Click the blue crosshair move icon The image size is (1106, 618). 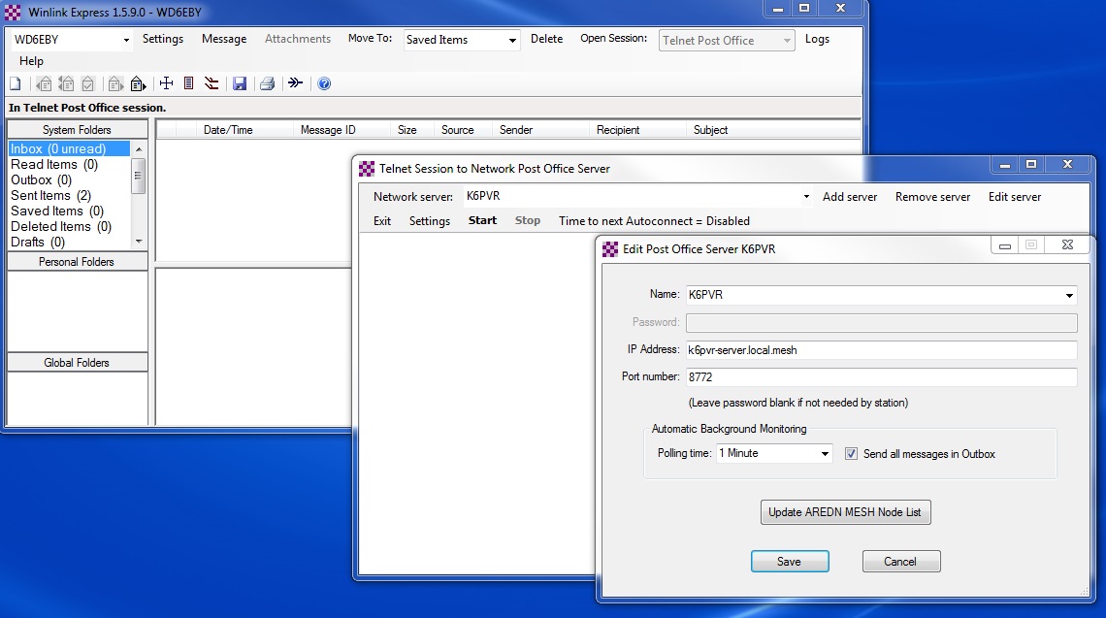(x=167, y=84)
